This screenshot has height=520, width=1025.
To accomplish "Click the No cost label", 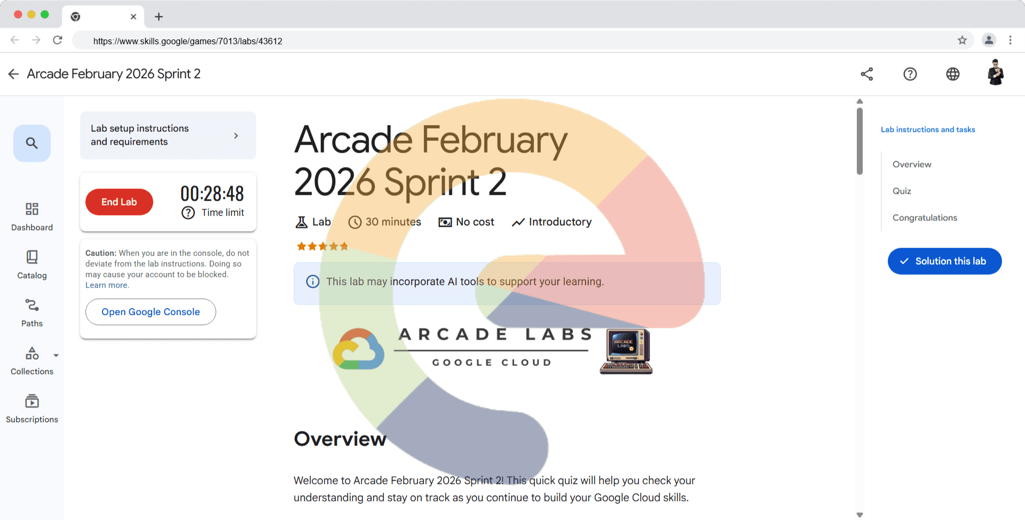I will (x=466, y=222).
